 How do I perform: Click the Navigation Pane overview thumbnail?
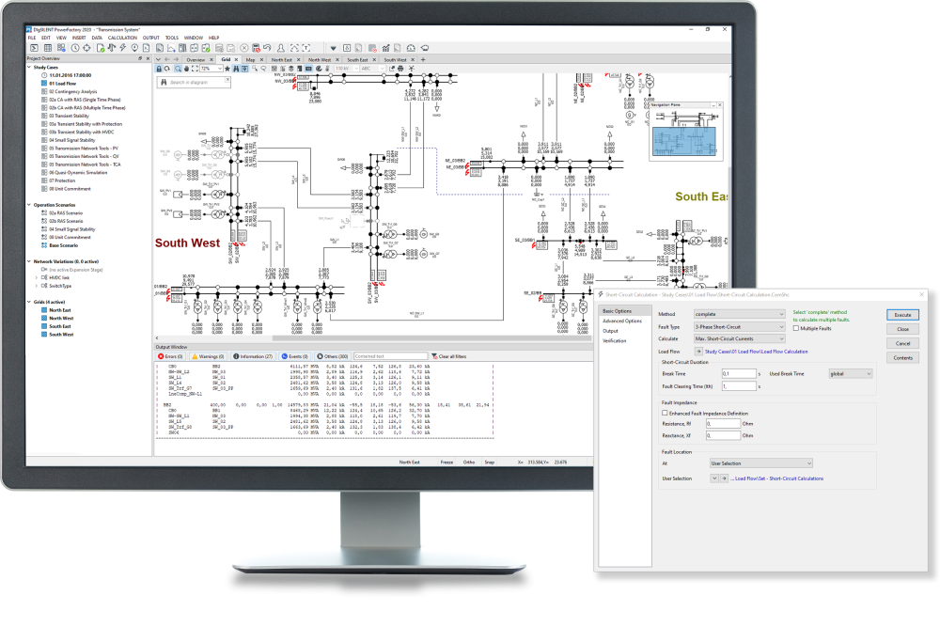(685, 134)
